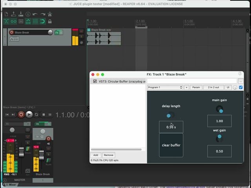The height and width of the screenshot is (188, 251).
Task: Toggle the plugin UI button
Action: (x=228, y=87)
